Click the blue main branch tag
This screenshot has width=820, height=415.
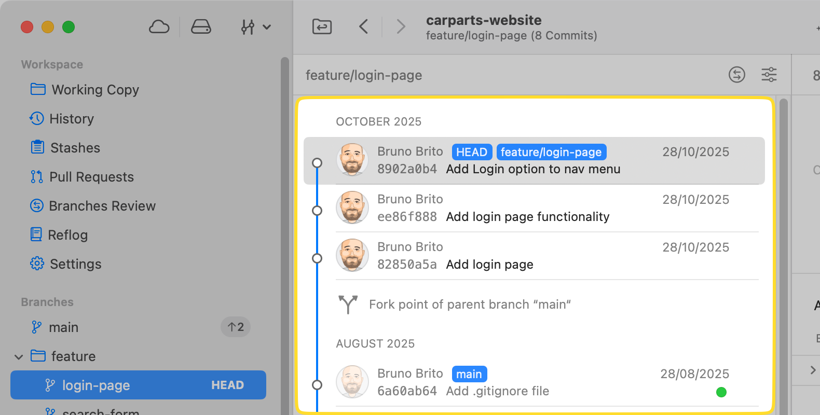(x=469, y=374)
